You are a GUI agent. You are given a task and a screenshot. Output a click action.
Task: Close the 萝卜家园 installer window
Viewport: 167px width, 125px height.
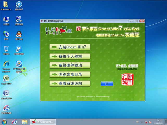tap(142, 21)
